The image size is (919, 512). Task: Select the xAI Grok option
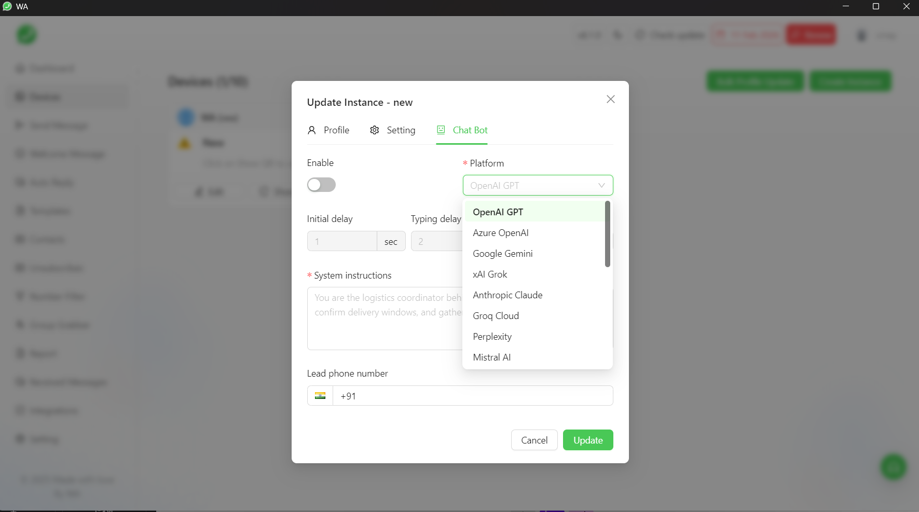point(490,274)
